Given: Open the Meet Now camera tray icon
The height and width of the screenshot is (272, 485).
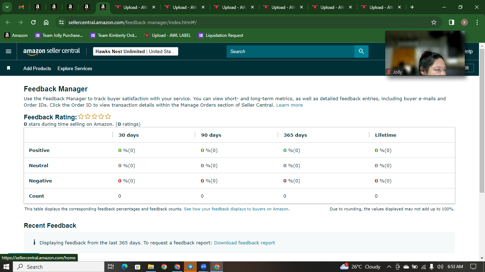Looking at the screenshot, I should pos(398,267).
